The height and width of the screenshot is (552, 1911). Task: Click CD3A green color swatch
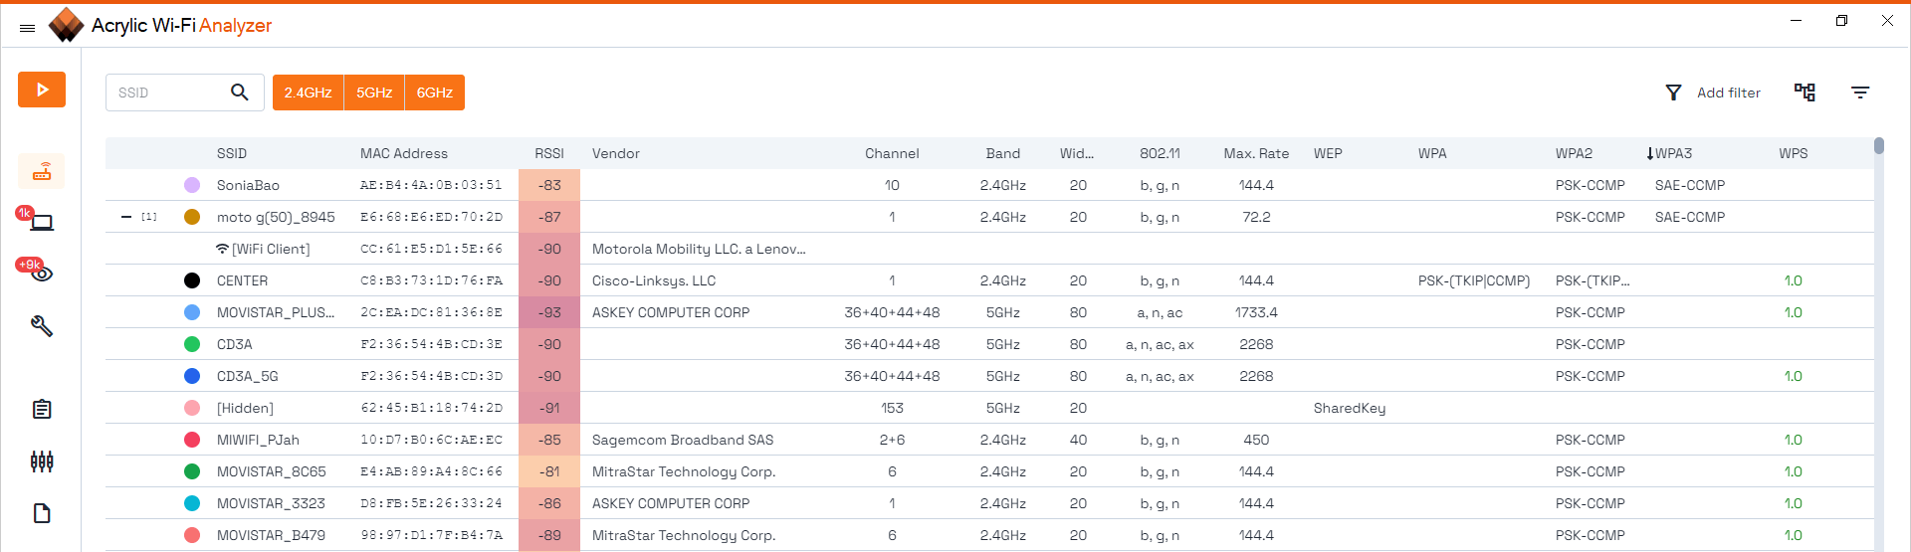pyautogui.click(x=192, y=344)
